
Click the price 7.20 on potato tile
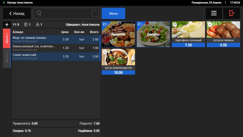click(x=188, y=45)
